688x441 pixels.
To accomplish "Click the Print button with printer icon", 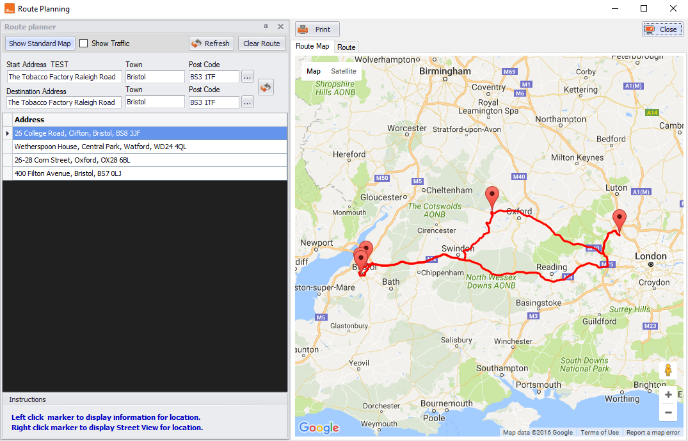I will click(317, 29).
